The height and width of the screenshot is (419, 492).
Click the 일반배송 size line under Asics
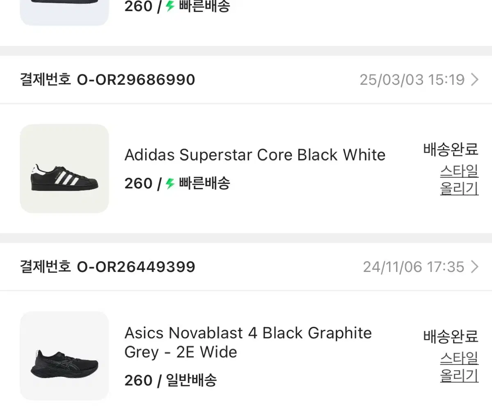pos(171,380)
